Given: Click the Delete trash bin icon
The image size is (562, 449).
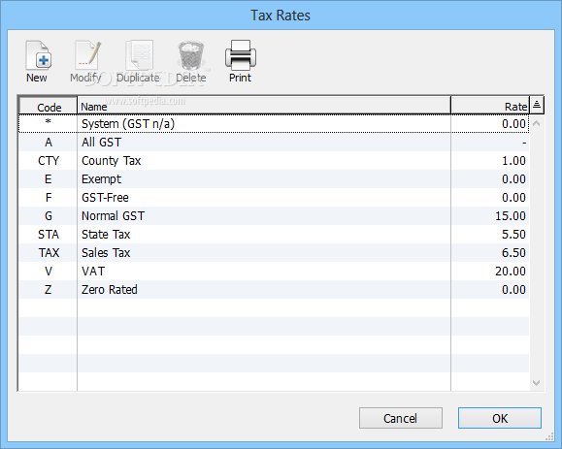Looking at the screenshot, I should (191, 55).
